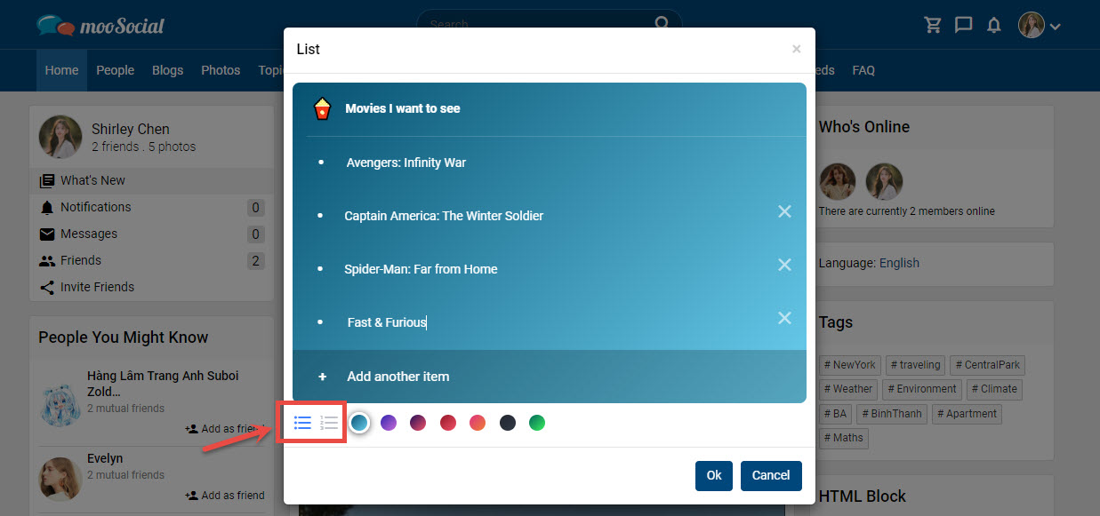This screenshot has height=516, width=1100.
Task: Edit the Fast & Furious item text
Action: click(x=387, y=322)
